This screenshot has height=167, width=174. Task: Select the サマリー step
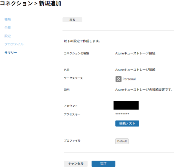(x=11, y=53)
